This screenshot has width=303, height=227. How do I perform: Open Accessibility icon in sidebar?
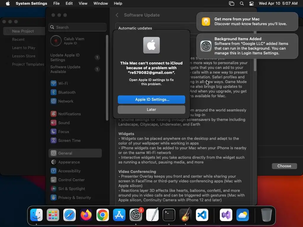54,171
